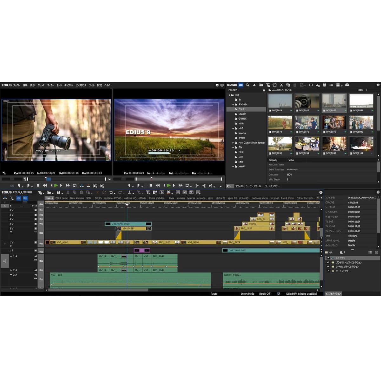Open the シーケンスマーカー tab
This screenshot has height=381, width=381.
pyautogui.click(x=254, y=186)
